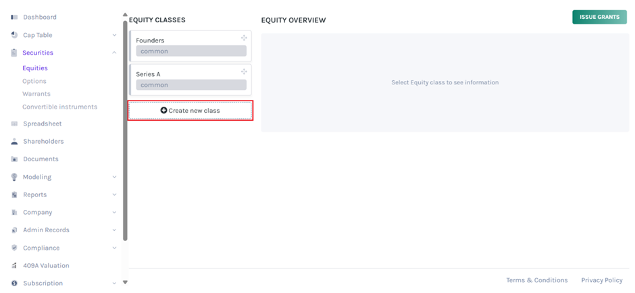This screenshot has width=635, height=293.
Task: Click the Cap Table pie chart icon
Action: tap(14, 35)
